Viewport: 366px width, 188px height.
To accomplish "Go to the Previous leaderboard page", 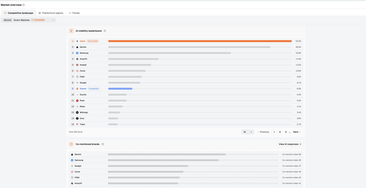I will [x=263, y=132].
